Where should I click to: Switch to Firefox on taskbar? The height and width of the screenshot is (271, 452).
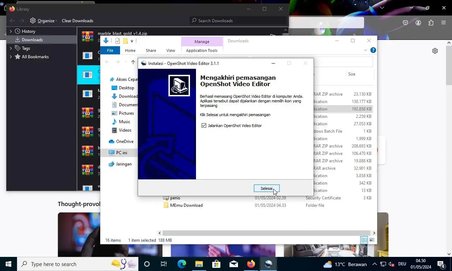pyautogui.click(x=251, y=264)
